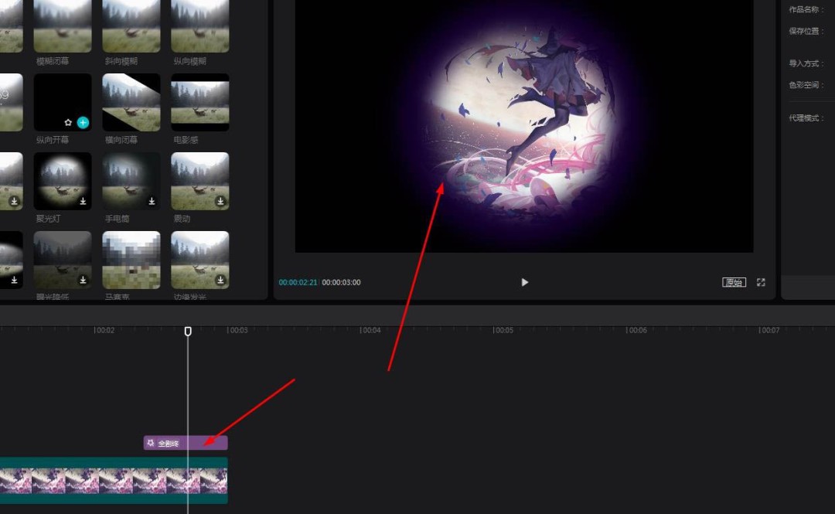The width and height of the screenshot is (835, 514).
Task: Select the 斜向模糊 effect thumbnail
Action: pos(131,27)
